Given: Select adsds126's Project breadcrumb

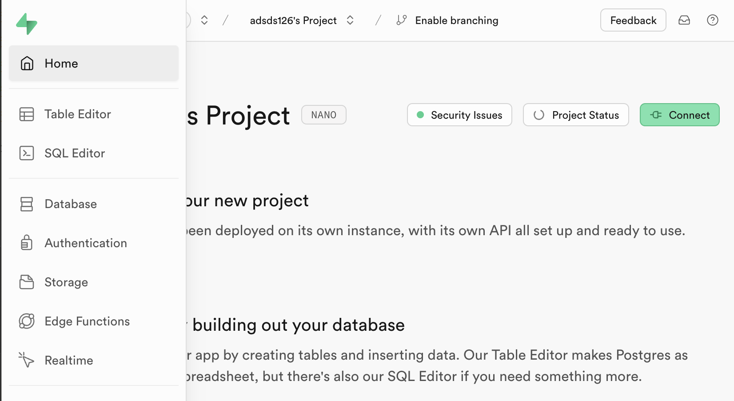Looking at the screenshot, I should [293, 20].
